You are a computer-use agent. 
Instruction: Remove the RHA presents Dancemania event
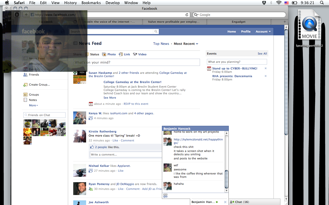point(266,76)
